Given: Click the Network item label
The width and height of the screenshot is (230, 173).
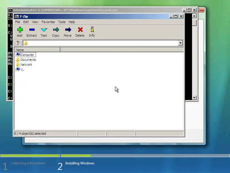Looking at the screenshot, I should 26,65.
